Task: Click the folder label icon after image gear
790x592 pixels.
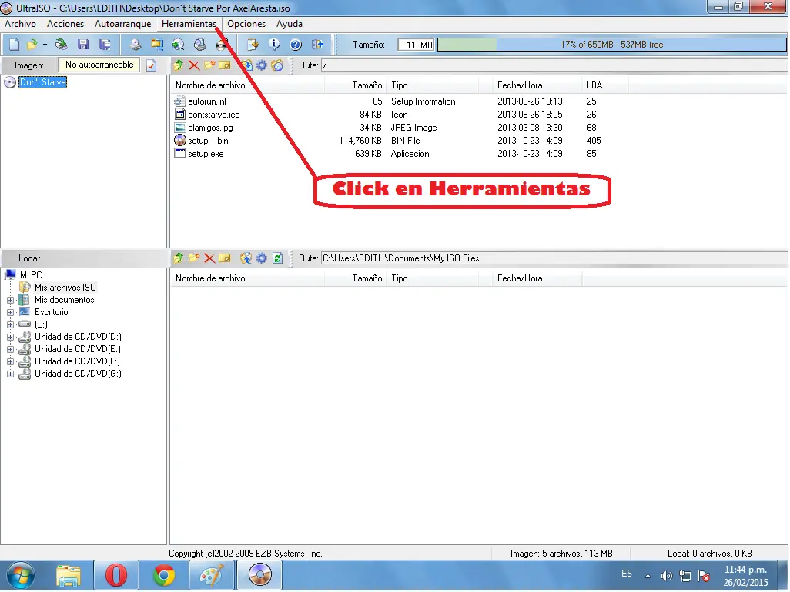Action: tap(277, 65)
